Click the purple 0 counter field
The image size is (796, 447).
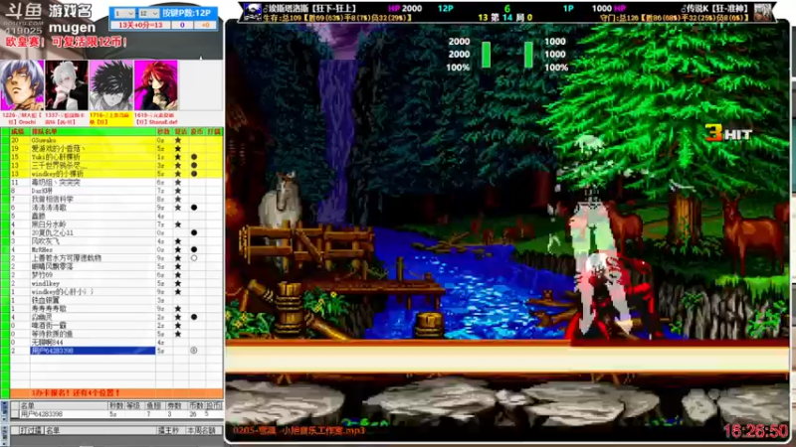coord(182,25)
